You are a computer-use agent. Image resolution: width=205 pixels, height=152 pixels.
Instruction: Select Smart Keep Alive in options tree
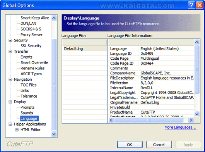click(35, 18)
